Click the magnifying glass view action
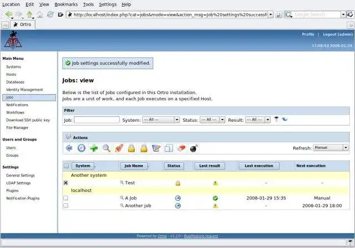The image size is (355, 248). coord(106,148)
